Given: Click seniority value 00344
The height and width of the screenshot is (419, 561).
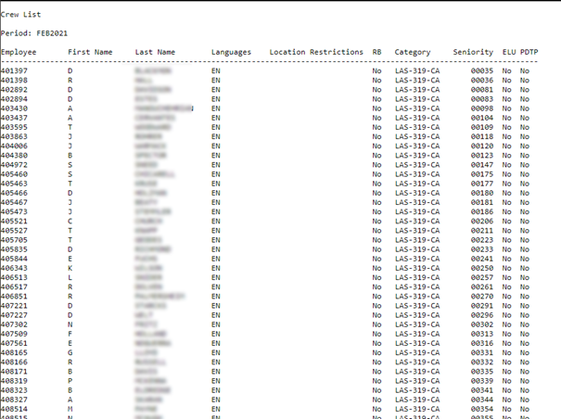Looking at the screenshot, I should pyautogui.click(x=482, y=400).
